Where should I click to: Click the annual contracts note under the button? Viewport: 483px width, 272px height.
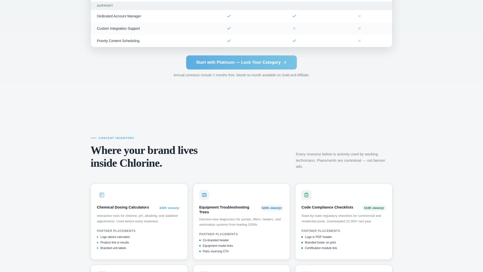coord(241,75)
